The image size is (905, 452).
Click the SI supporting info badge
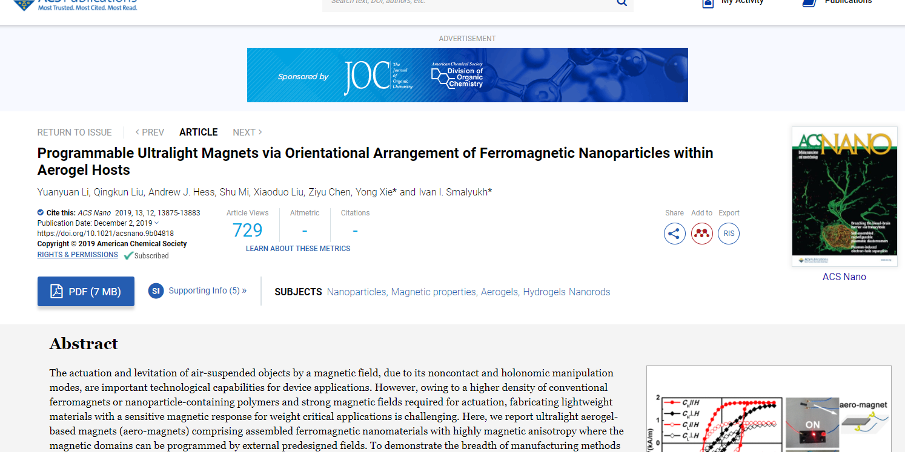tap(156, 291)
